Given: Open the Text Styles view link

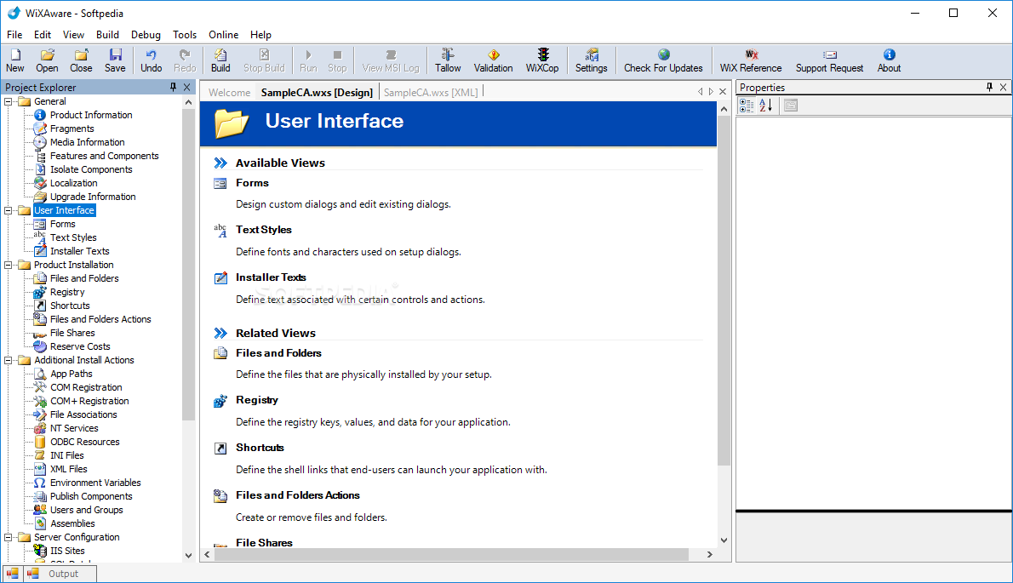Looking at the screenshot, I should point(264,229).
